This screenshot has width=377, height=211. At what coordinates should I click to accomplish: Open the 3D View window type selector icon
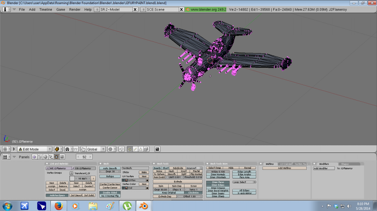(x=6, y=149)
